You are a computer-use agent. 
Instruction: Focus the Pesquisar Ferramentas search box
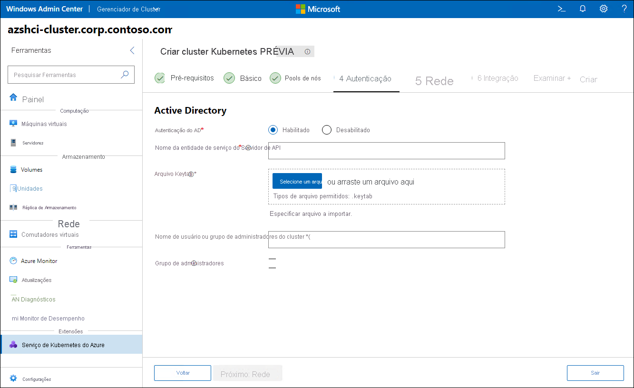71,75
